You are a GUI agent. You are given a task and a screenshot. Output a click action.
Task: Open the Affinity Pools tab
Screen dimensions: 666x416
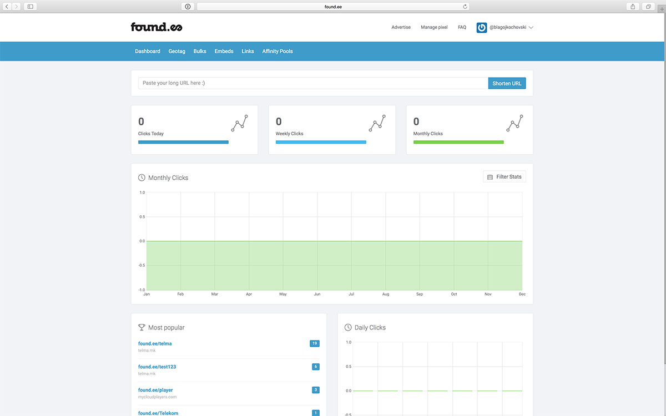pyautogui.click(x=277, y=51)
